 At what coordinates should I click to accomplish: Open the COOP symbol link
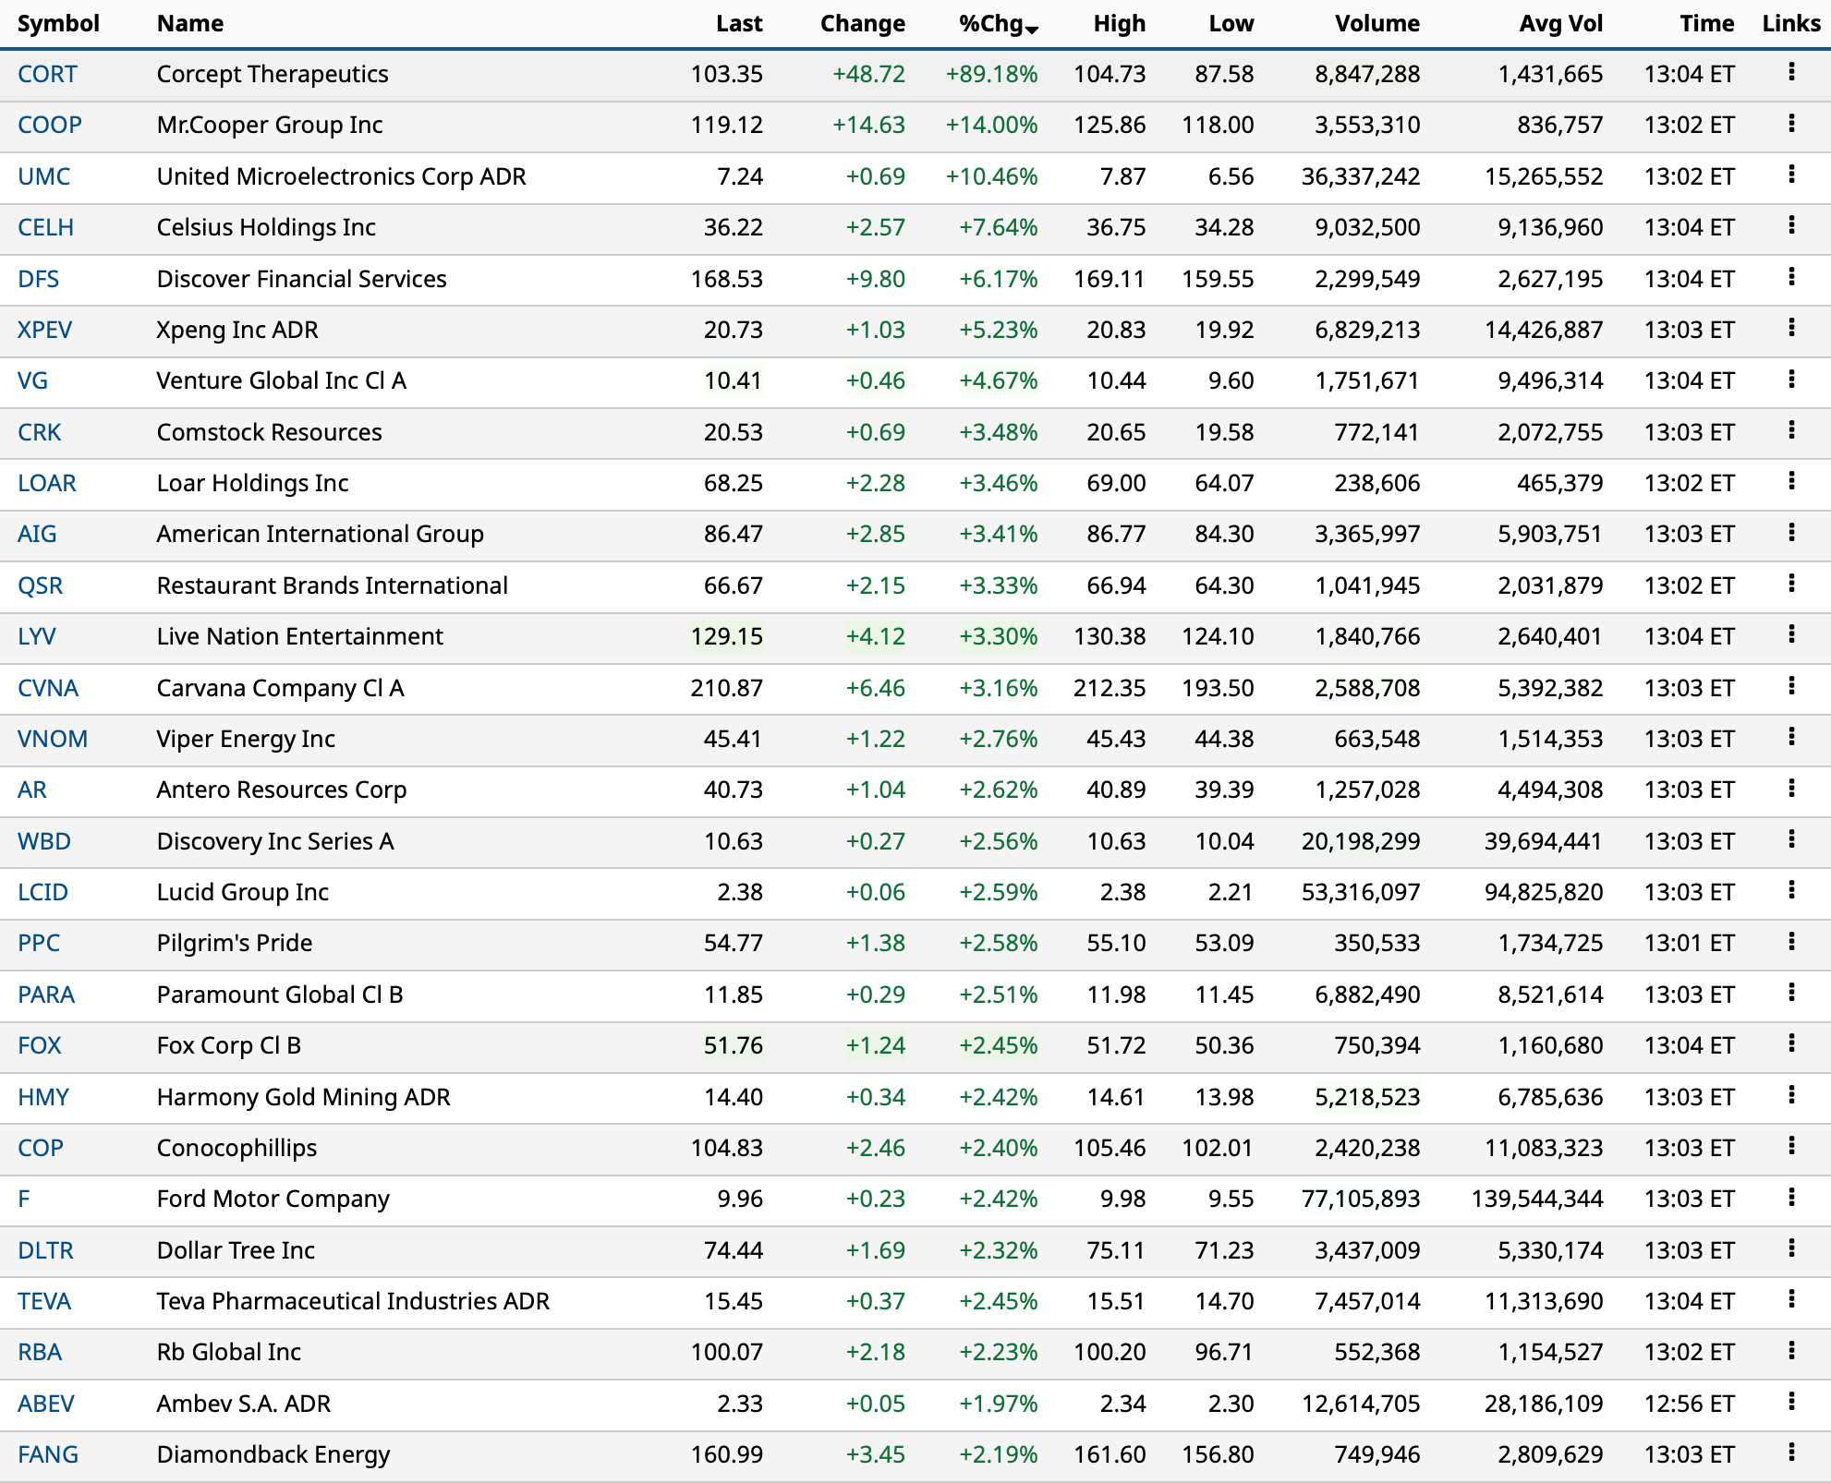click(x=50, y=125)
